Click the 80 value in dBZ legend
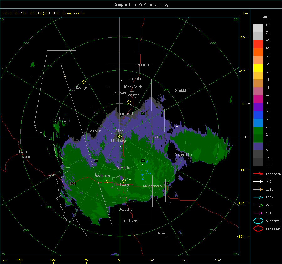This screenshot has height=264, width=282. coord(268,25)
